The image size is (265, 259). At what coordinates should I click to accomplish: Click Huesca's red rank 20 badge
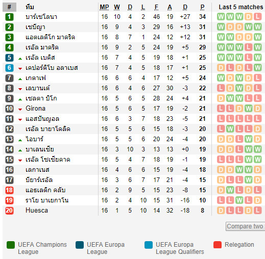(x=9, y=211)
